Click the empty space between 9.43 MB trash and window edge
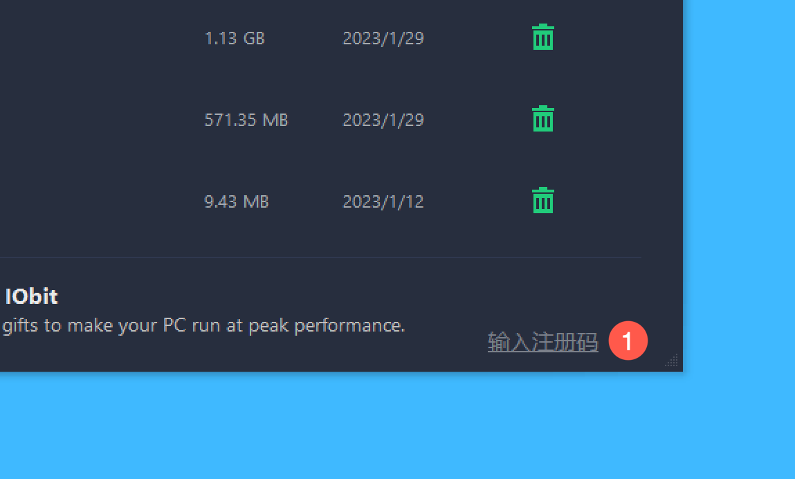This screenshot has height=479, width=795. tap(618, 201)
